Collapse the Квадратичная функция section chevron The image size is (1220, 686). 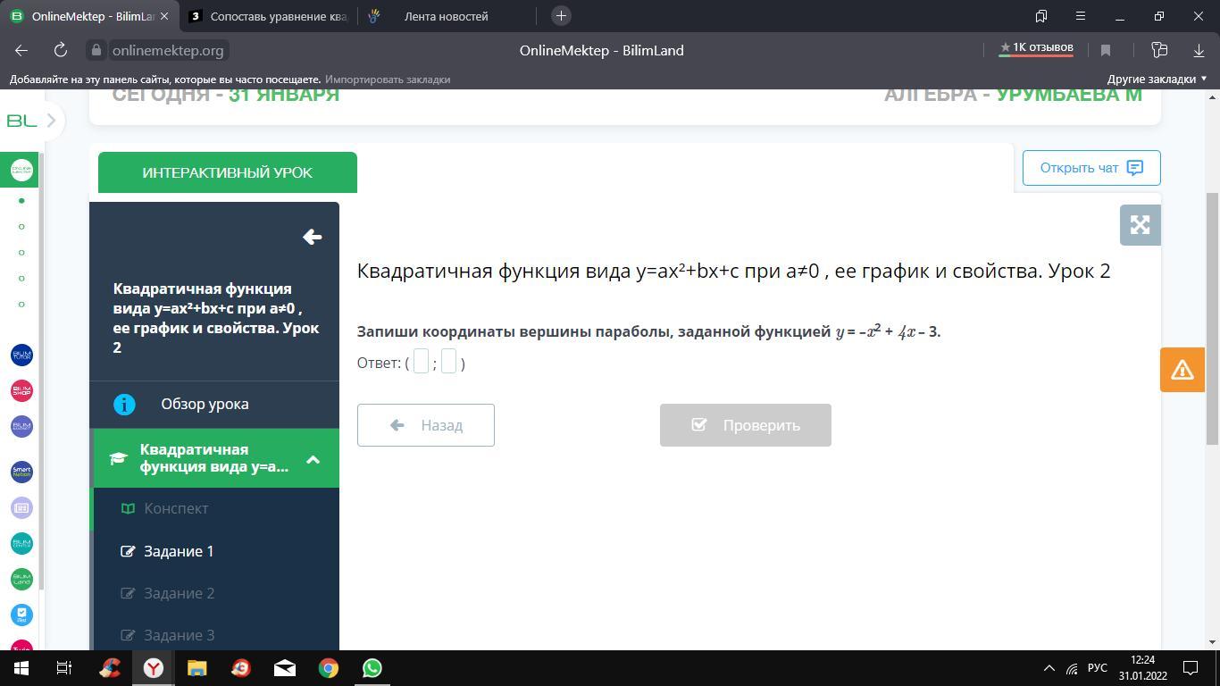coord(313,459)
